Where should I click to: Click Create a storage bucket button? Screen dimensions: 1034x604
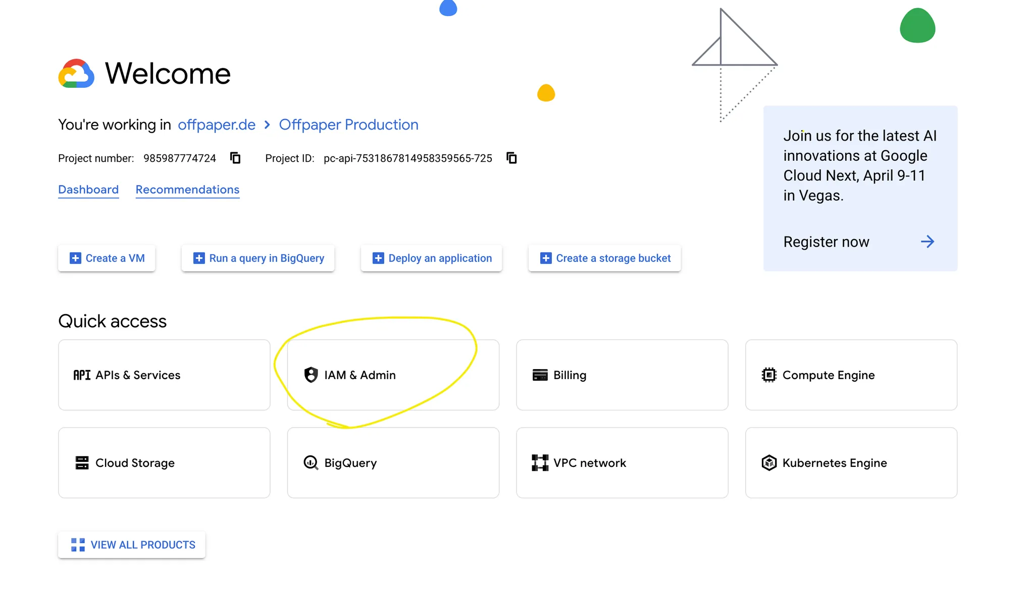pos(604,258)
